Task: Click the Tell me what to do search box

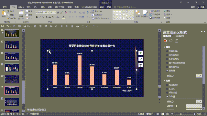Action: point(125,7)
